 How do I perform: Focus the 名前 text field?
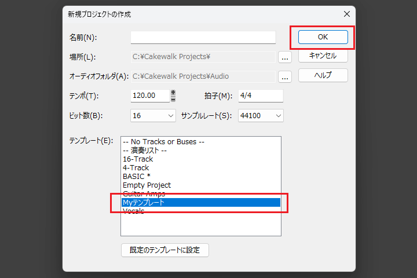tap(203, 38)
